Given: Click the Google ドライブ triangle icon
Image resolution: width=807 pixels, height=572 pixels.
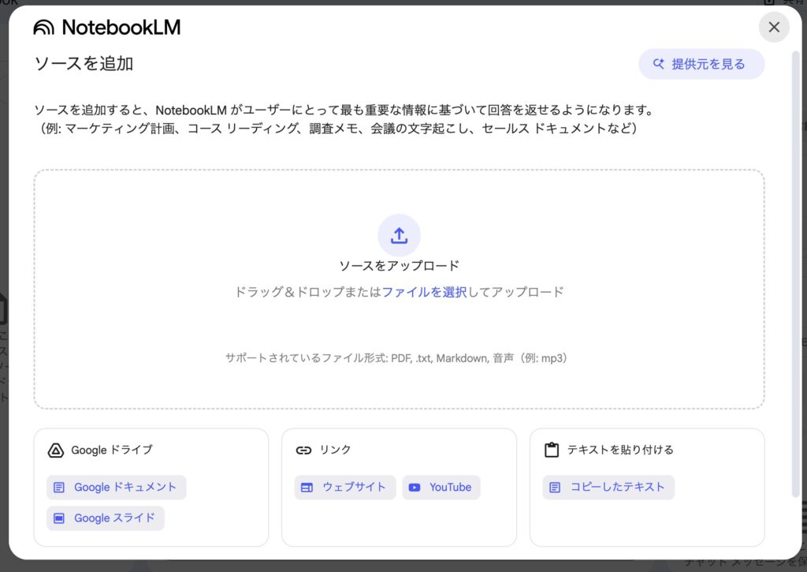Looking at the screenshot, I should [56, 450].
